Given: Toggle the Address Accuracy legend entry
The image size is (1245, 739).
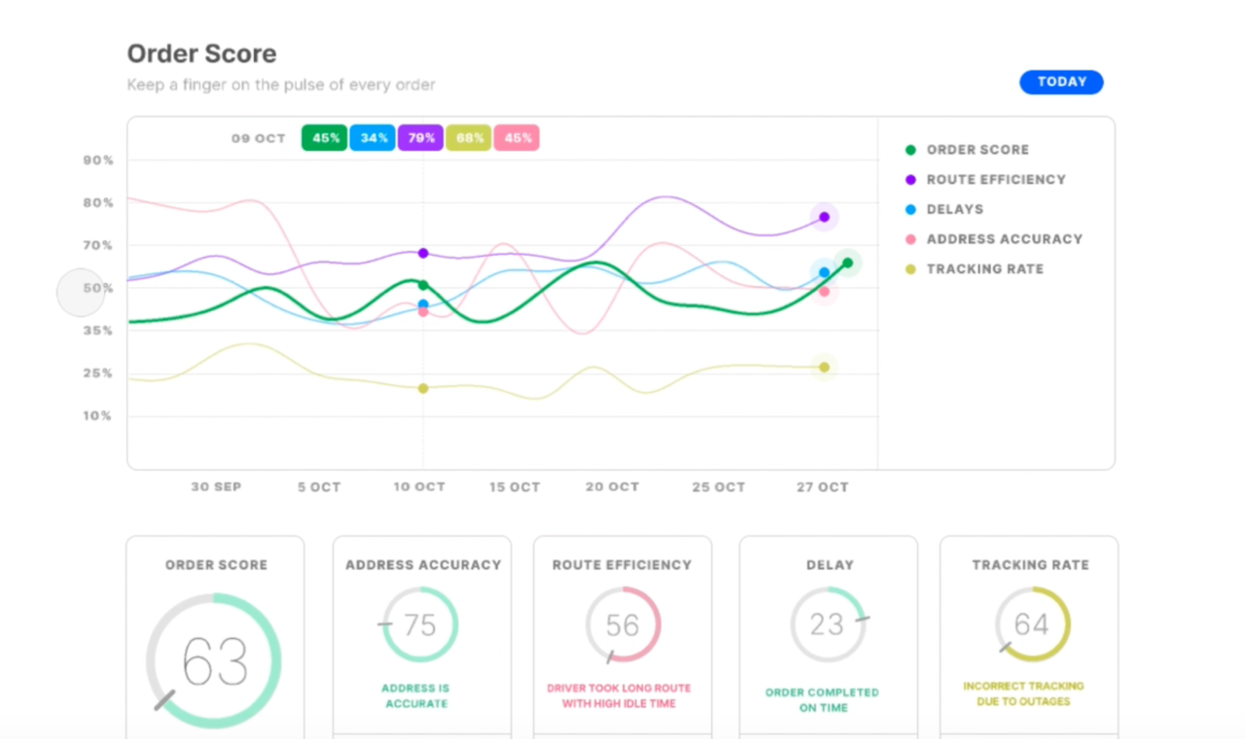Looking at the screenshot, I should pos(1004,239).
